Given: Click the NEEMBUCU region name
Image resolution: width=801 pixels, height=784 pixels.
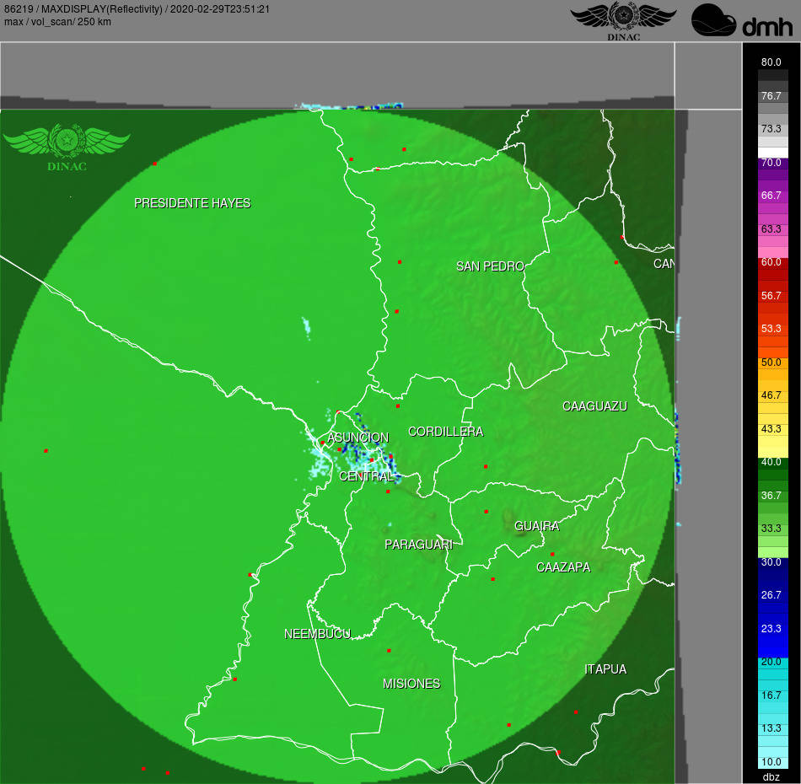Looking at the screenshot, I should pos(319,635).
